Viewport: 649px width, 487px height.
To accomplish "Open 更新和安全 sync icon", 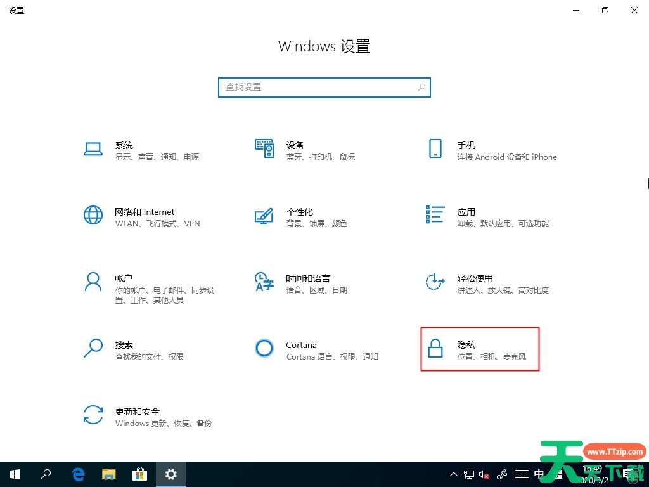I will pos(93,415).
